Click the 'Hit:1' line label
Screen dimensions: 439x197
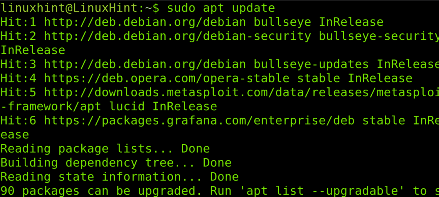tap(18, 22)
